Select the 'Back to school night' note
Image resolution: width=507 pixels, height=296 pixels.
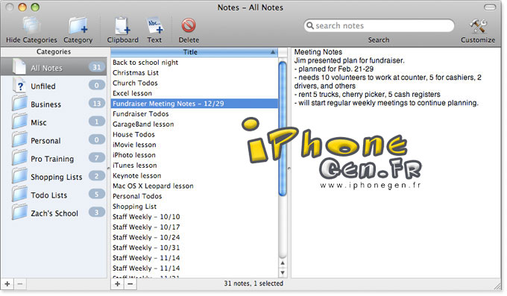[x=194, y=63]
